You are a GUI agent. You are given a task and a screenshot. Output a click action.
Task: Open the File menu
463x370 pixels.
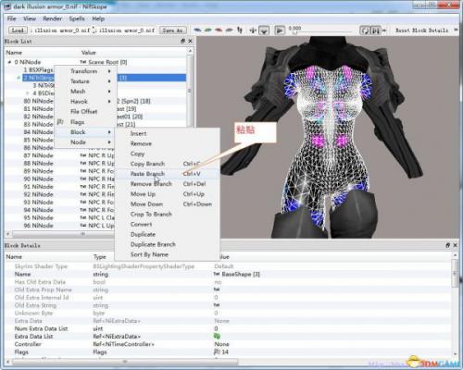(11, 18)
